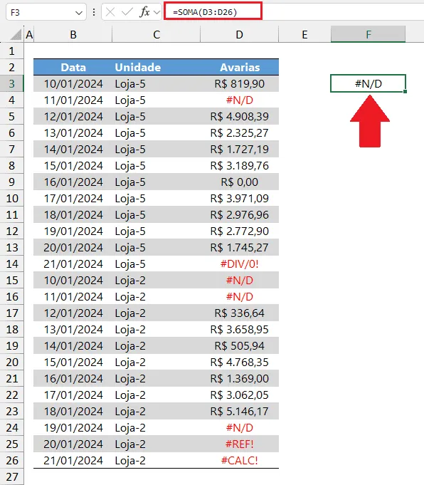Click cell with R$ 3.658,95
Viewport: 424px width, 485px height.
pos(240,330)
